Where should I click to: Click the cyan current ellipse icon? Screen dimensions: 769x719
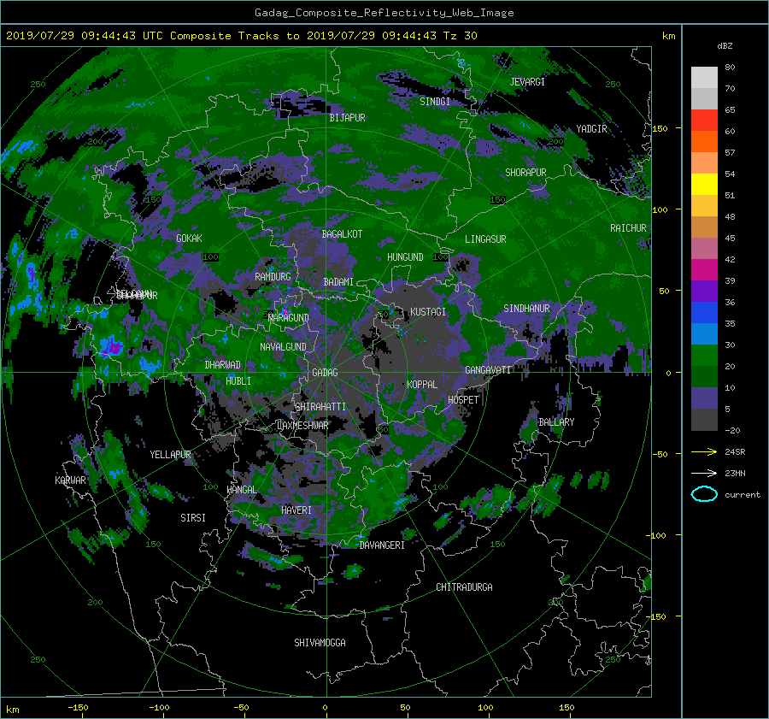coord(704,494)
